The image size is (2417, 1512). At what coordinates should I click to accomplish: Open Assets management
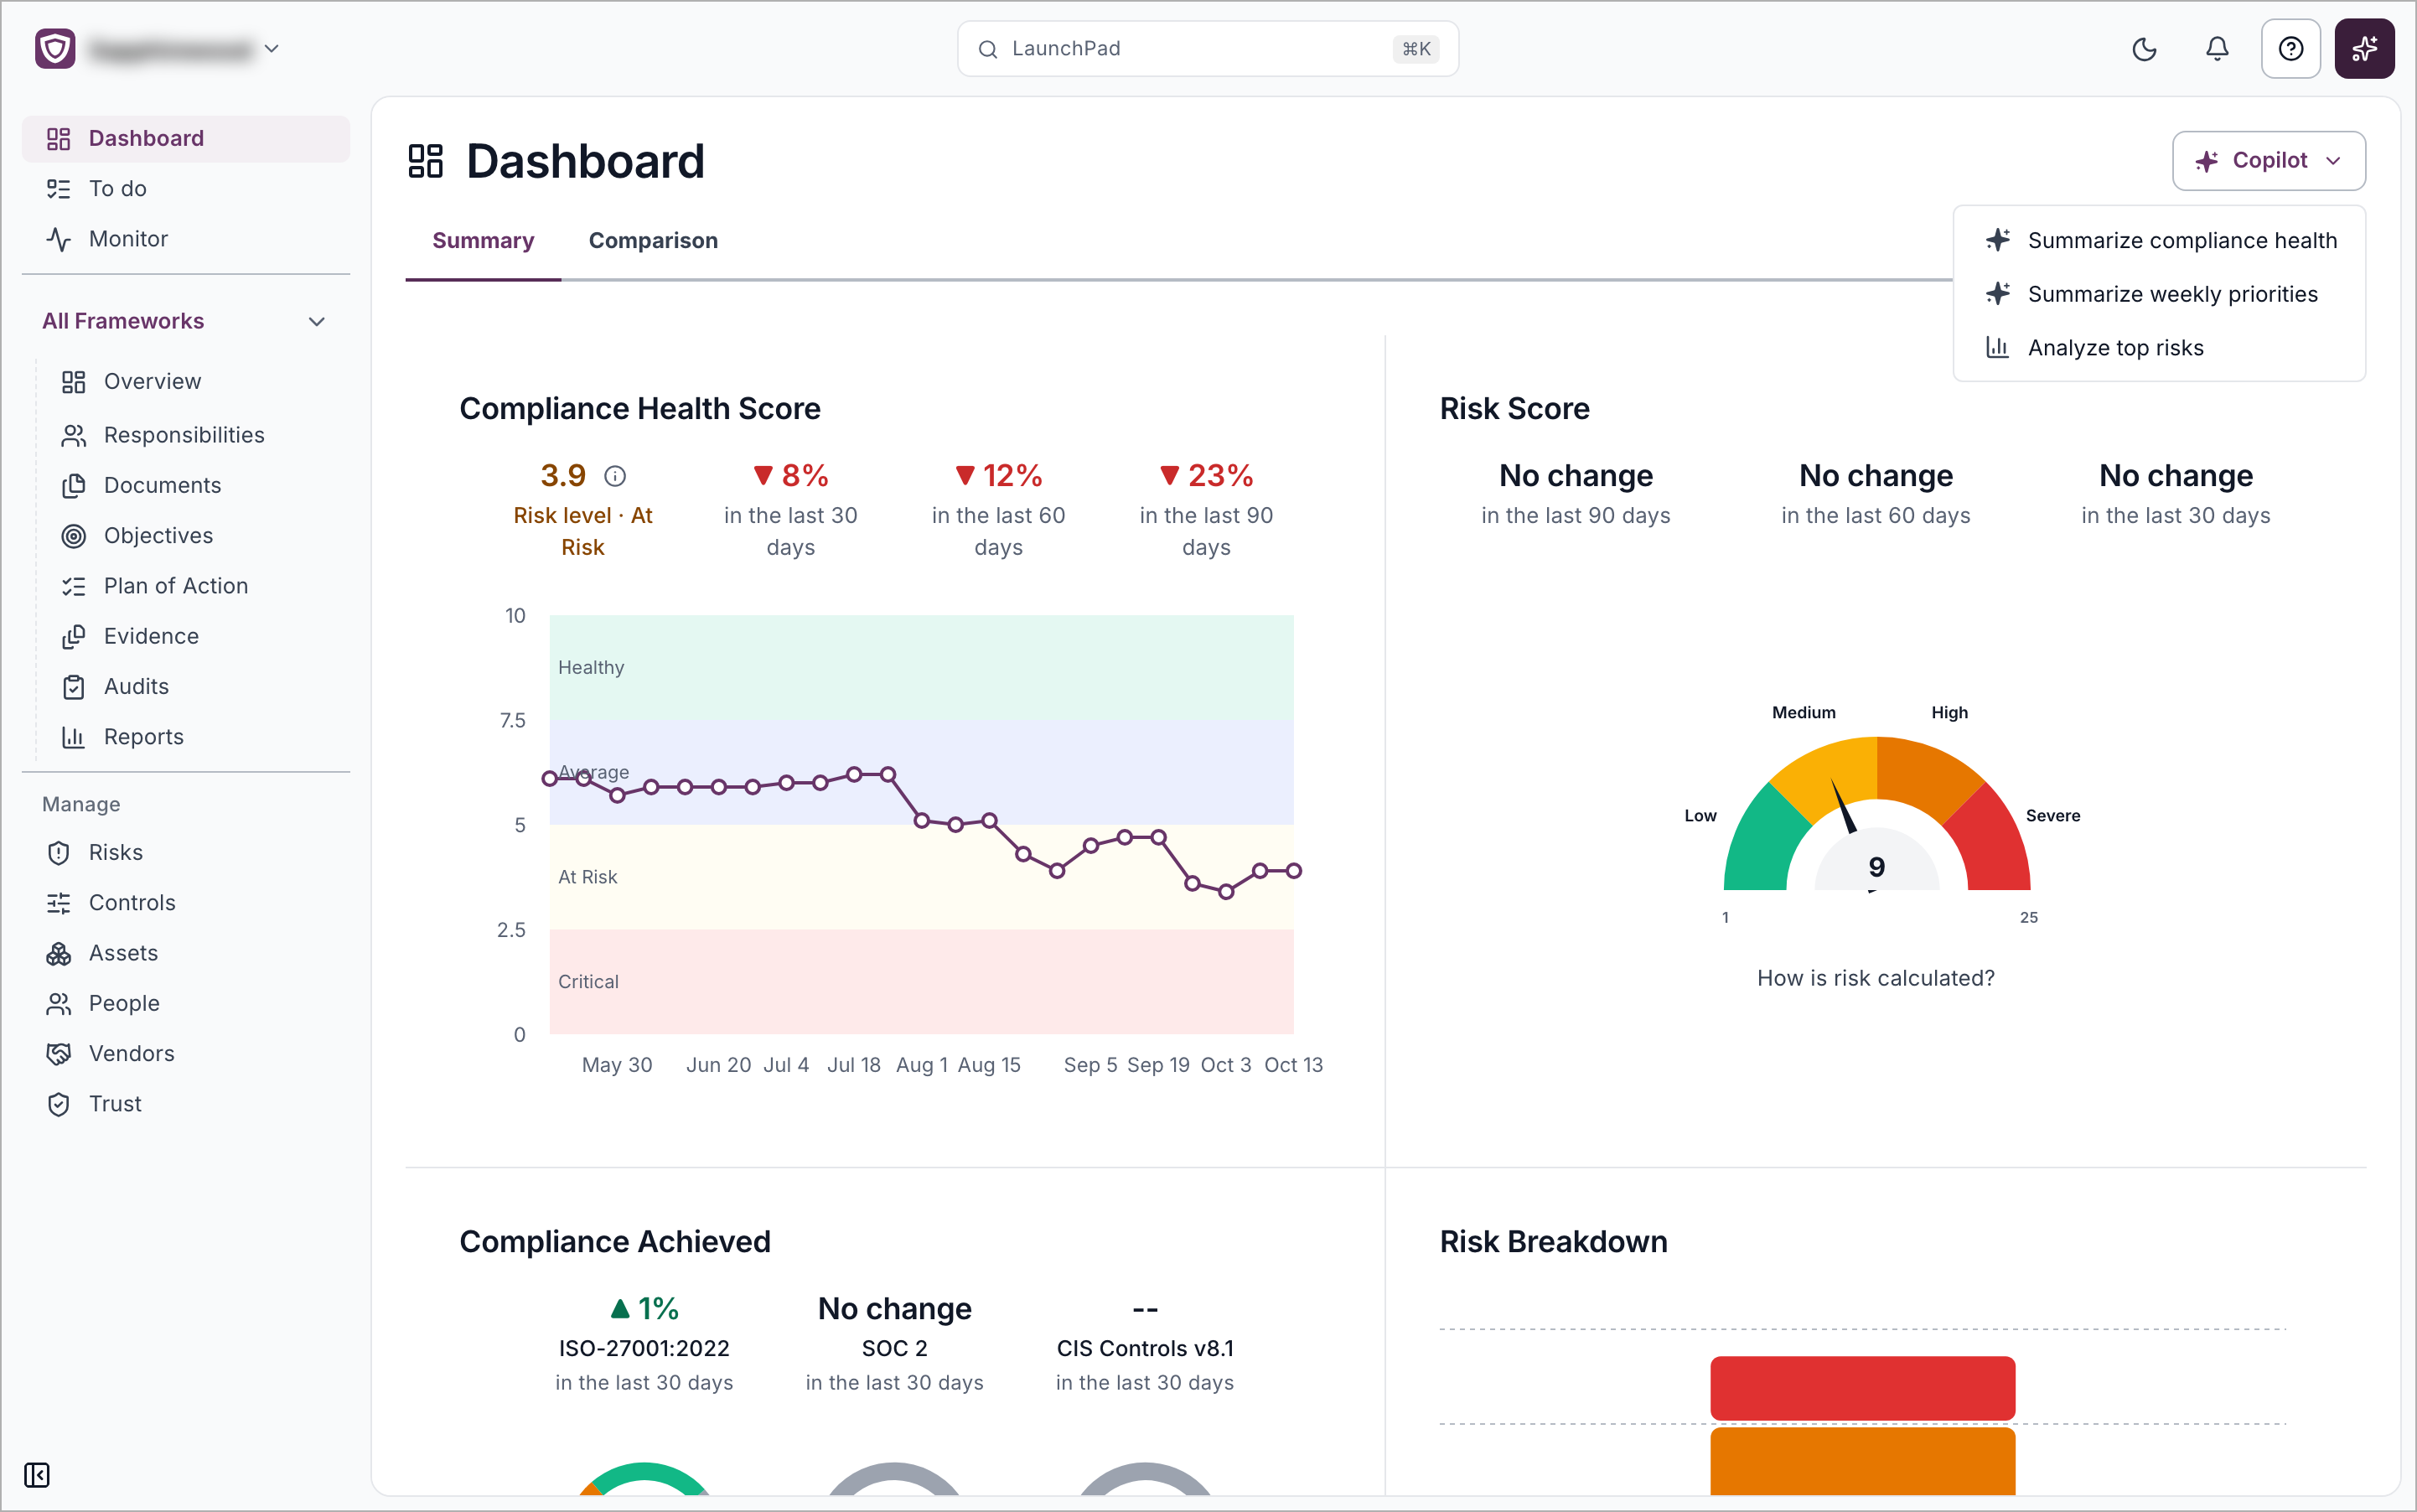pos(186,953)
